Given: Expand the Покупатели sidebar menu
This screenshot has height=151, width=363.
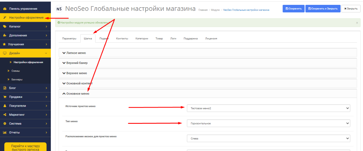Looking at the screenshot, I should point(25,106).
